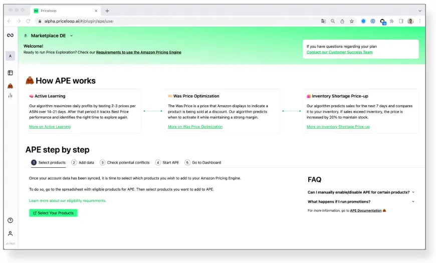
Task: Open the user profile icon in sidebar
Action: tap(11, 233)
